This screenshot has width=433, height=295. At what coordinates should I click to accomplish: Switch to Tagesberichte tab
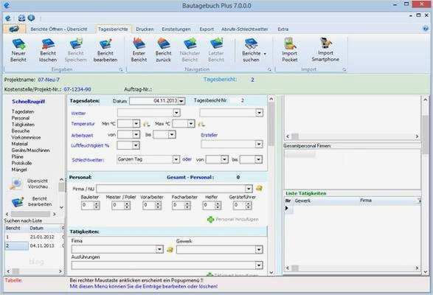coord(113,29)
